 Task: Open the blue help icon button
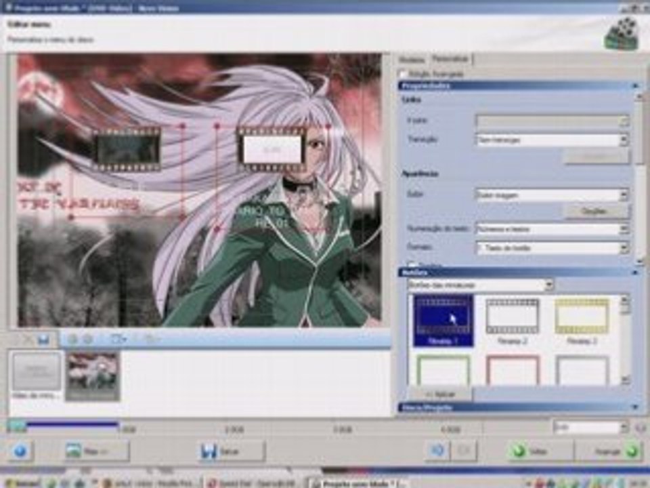click(x=20, y=451)
